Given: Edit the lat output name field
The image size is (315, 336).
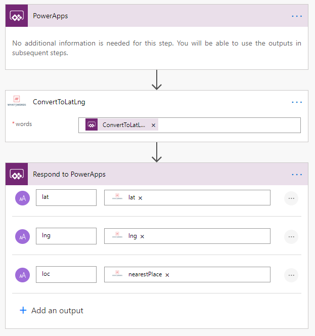Looking at the screenshot, I should pyautogui.click(x=66, y=197).
